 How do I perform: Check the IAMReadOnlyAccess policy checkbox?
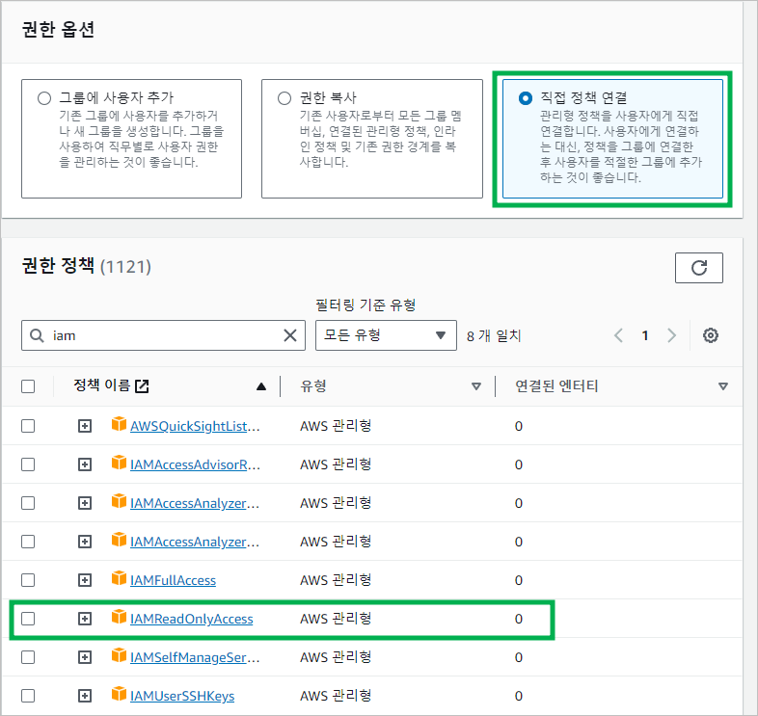point(28,619)
